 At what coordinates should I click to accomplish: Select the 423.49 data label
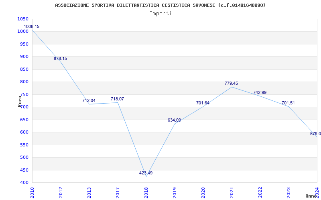click(146, 173)
